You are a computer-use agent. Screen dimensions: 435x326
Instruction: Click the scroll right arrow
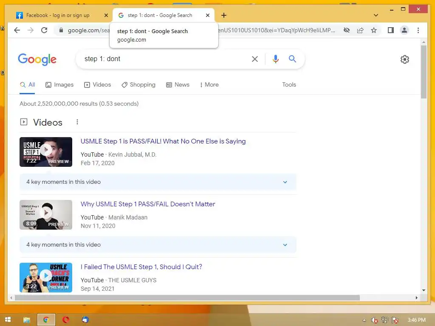pyautogui.click(x=416, y=298)
